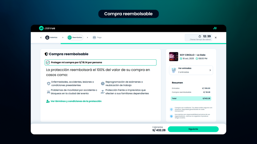Click the rescheduling clock icon
Viewport: 257px width, 144px height.
tap(103, 84)
